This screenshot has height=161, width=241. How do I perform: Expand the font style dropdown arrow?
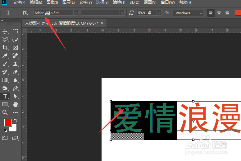point(122,13)
